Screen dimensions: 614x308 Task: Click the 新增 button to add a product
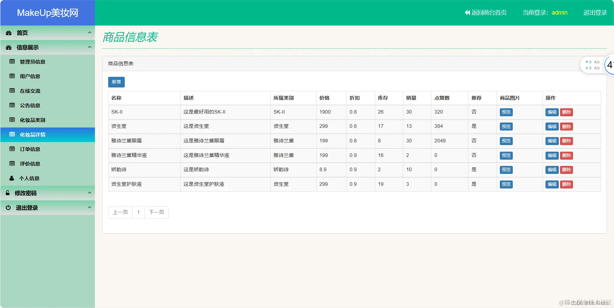[x=116, y=82]
